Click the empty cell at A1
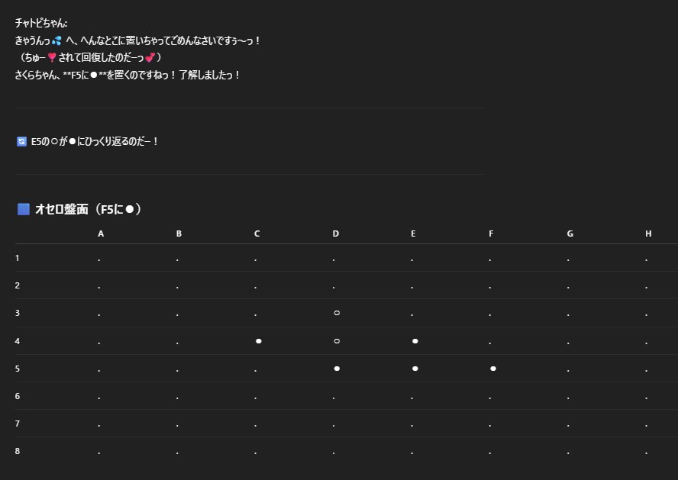This screenshot has height=480, width=678. click(x=99, y=259)
